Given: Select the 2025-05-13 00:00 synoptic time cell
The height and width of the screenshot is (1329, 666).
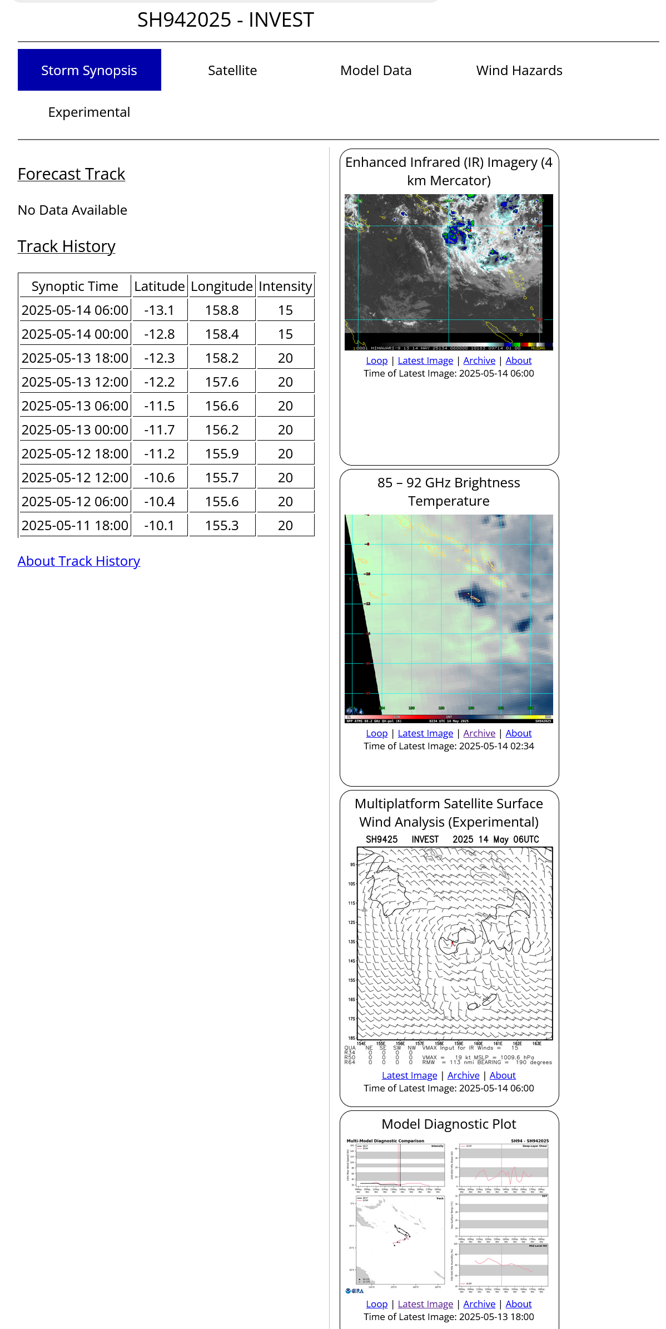Looking at the screenshot, I should [75, 429].
